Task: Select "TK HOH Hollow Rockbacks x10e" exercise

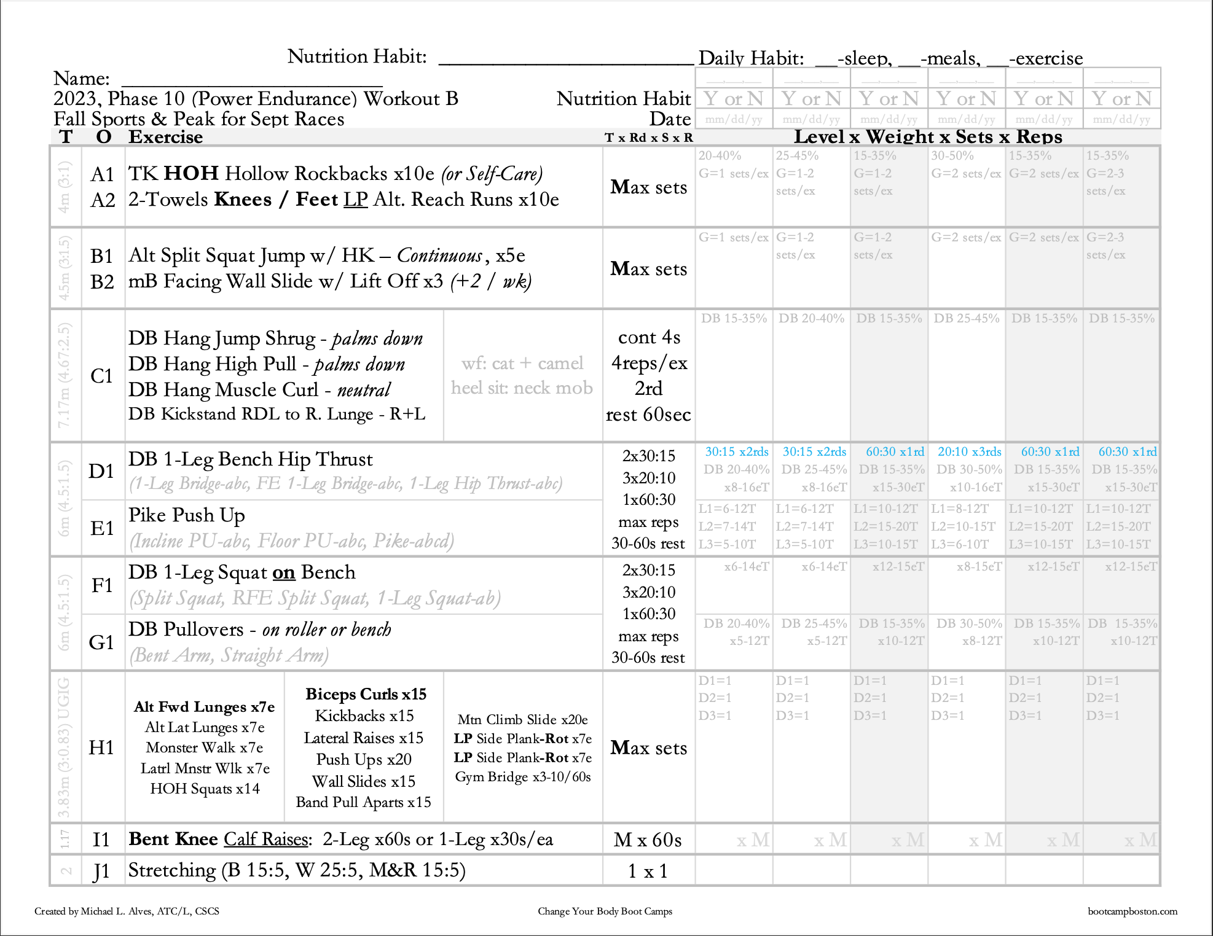Action: coord(281,174)
